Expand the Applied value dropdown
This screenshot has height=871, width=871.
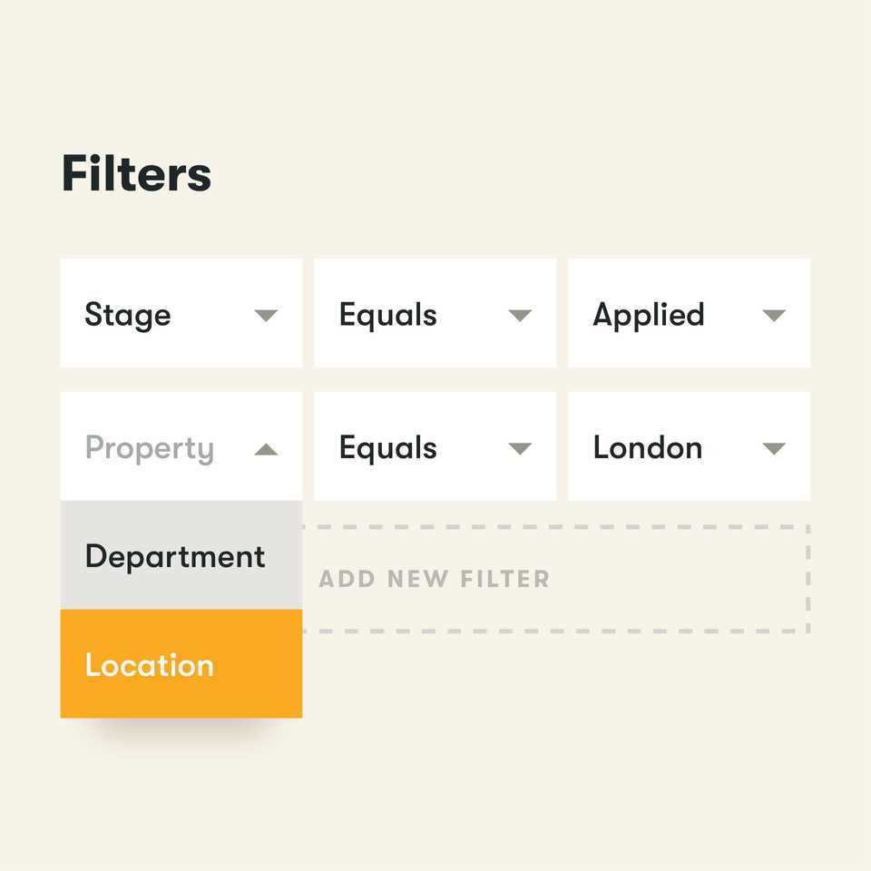774,316
